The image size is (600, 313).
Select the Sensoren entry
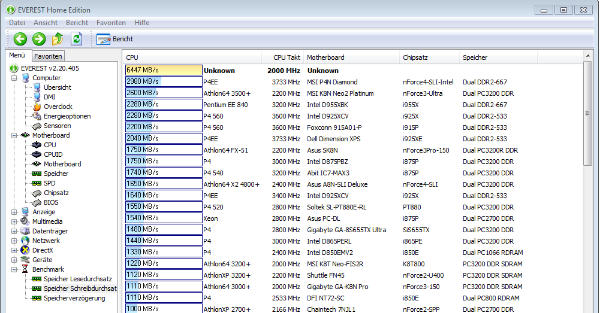[57, 126]
